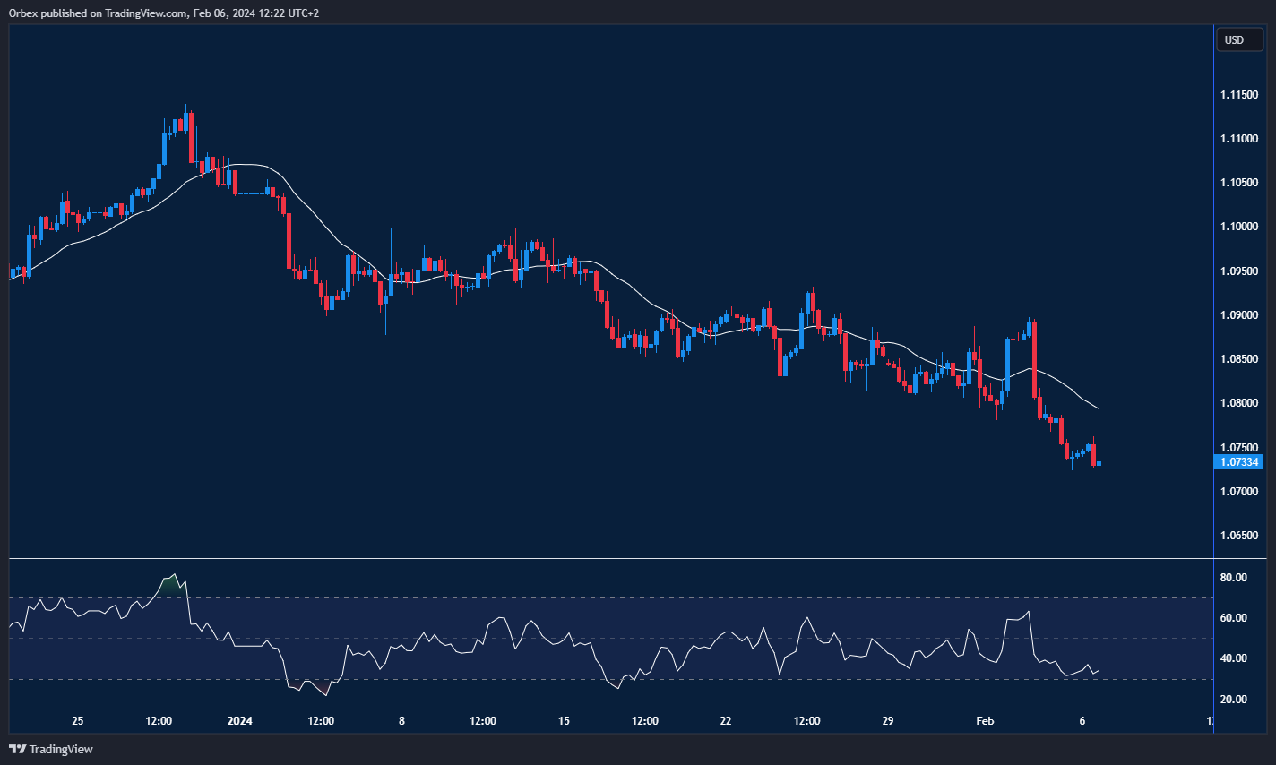Select the 1.06500 price axis label
1276x765 pixels.
click(x=1238, y=536)
